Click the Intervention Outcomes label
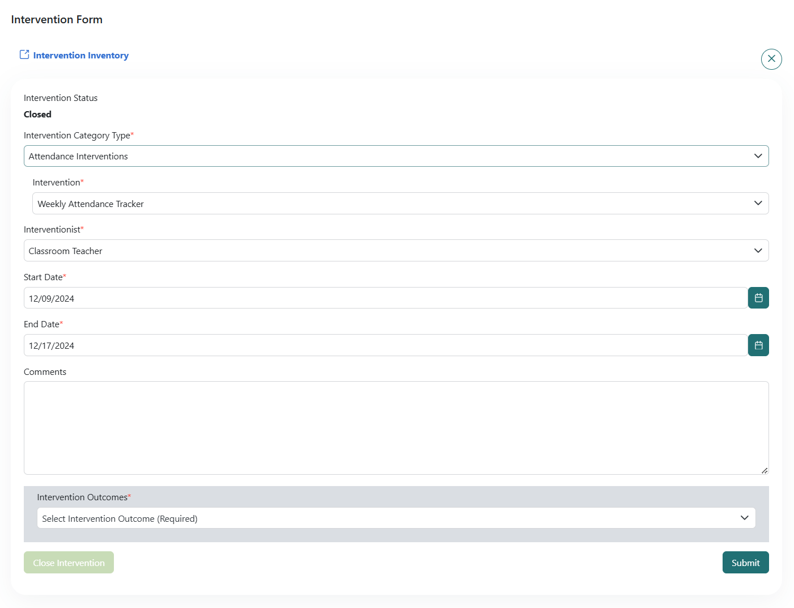Image resolution: width=794 pixels, height=608 pixels. tap(82, 497)
